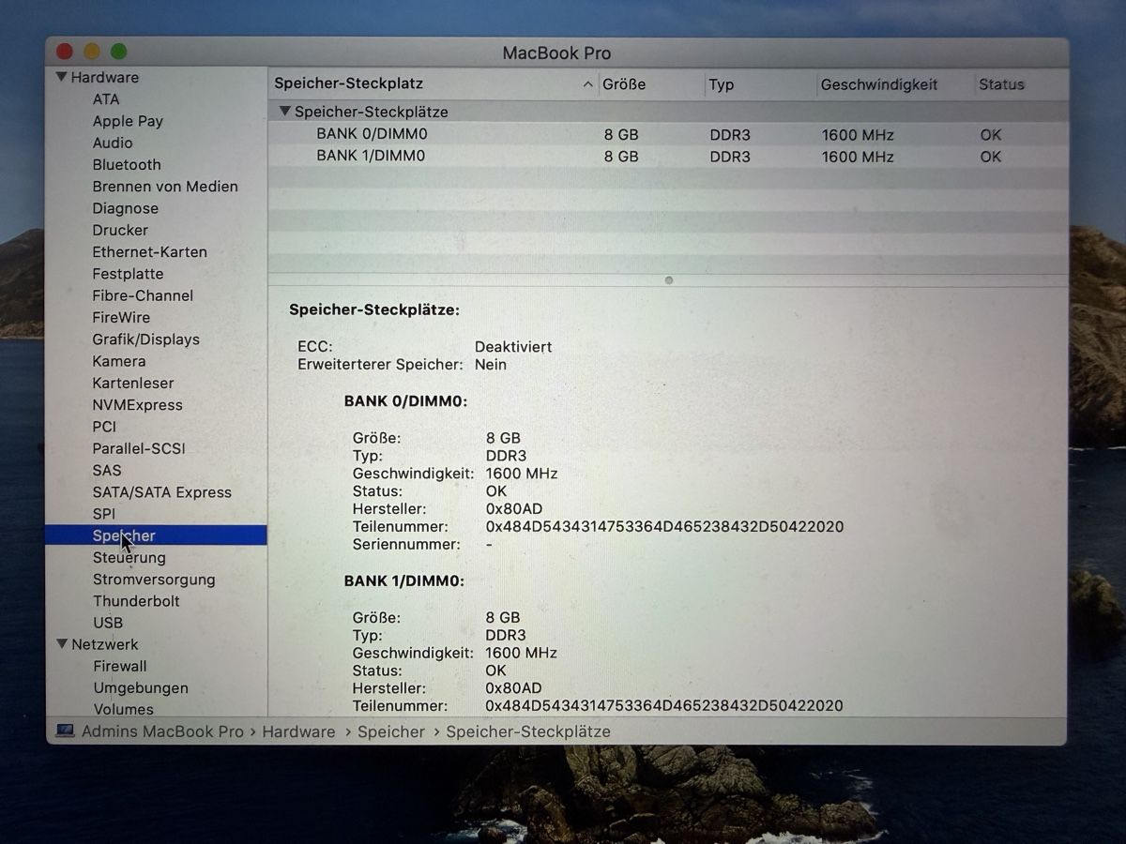
Task: Collapse the Speicher-Steckplätze group triangle
Action: 285,112
